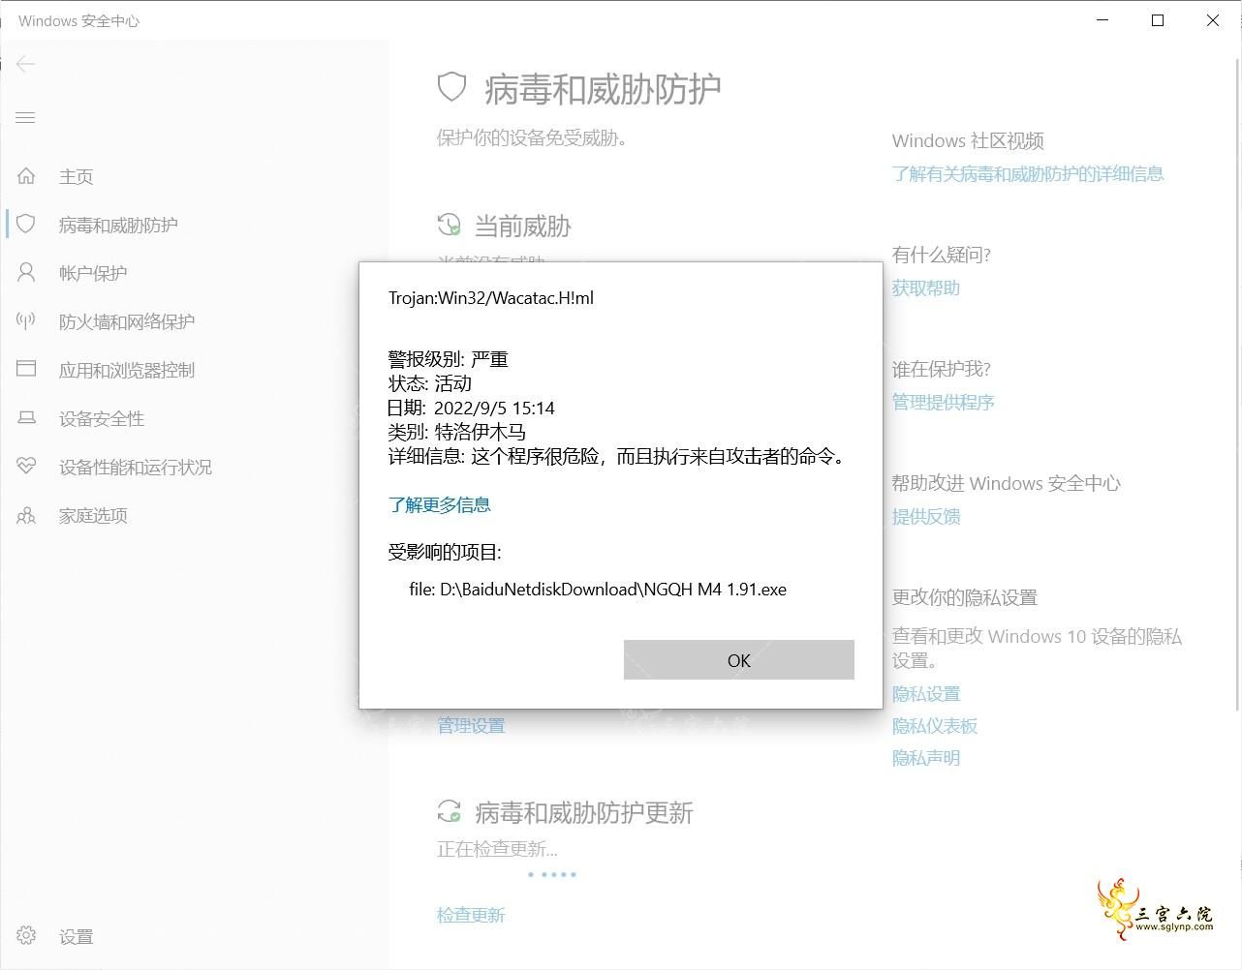Click the Trojan:Win32/Wacatac.H!ml threat name
The image size is (1242, 970).
tap(491, 298)
